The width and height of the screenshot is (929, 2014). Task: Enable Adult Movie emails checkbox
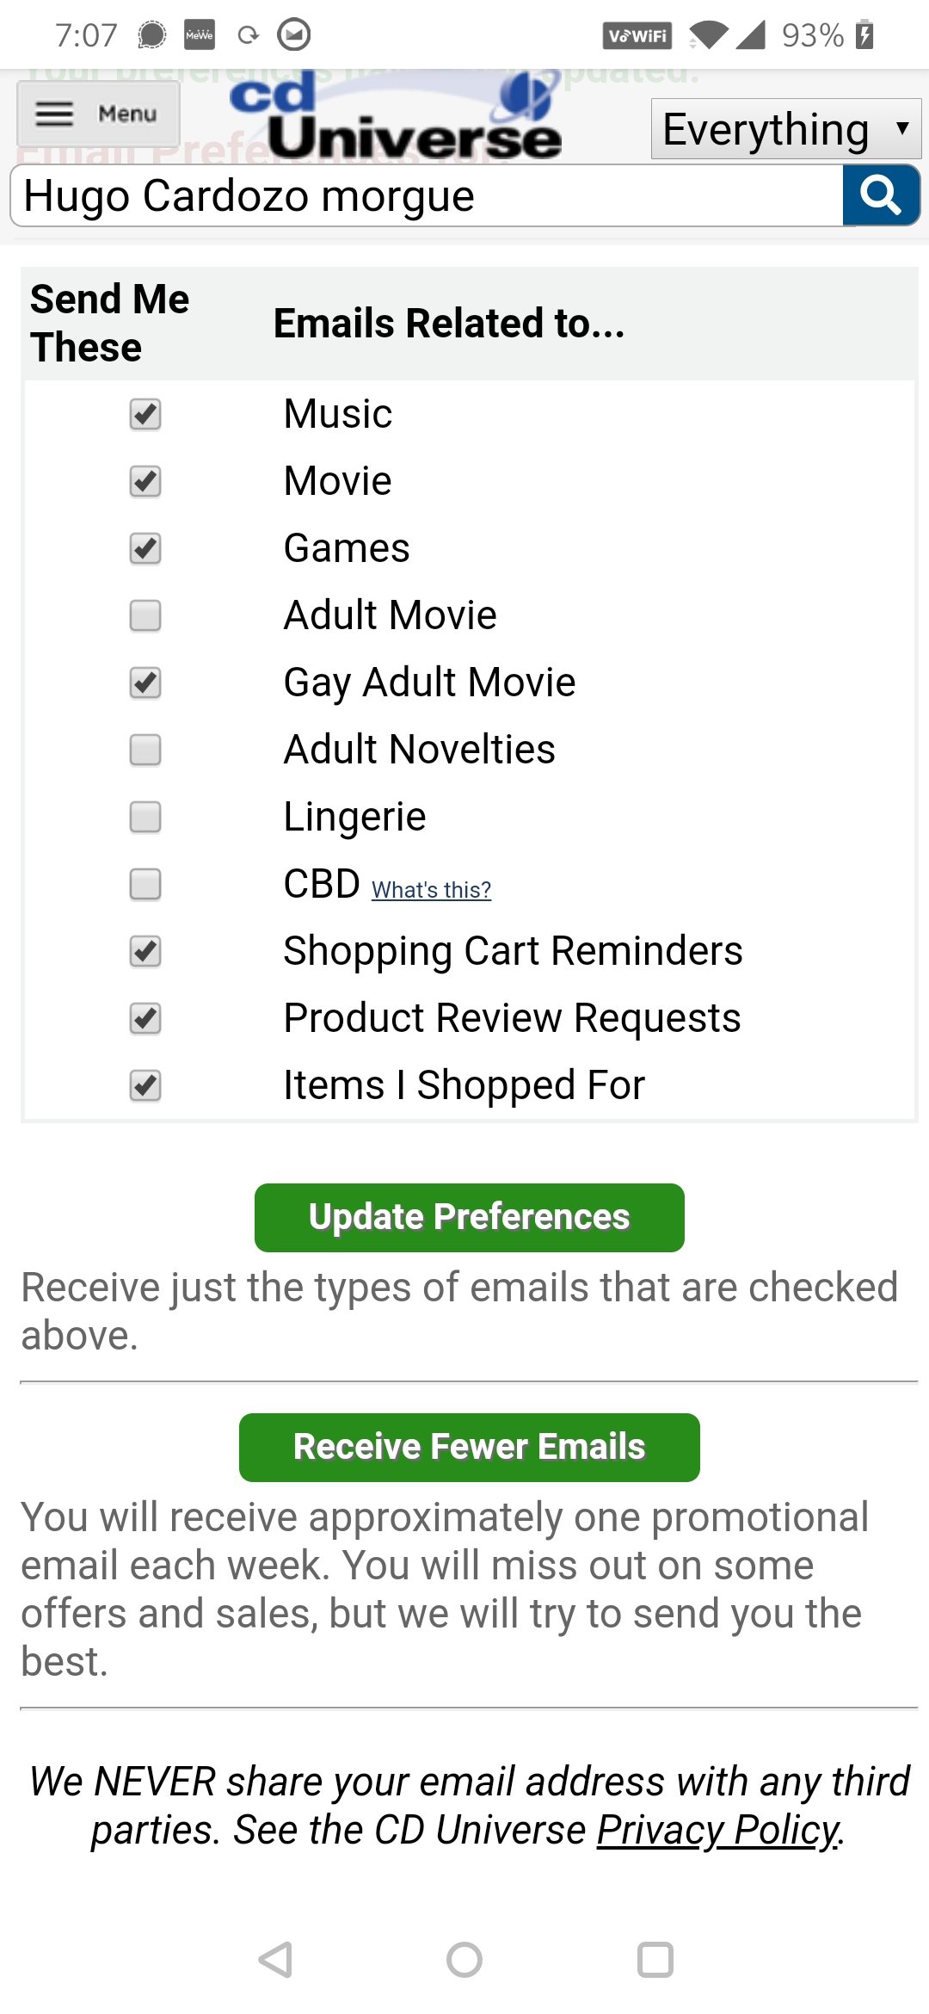145,615
